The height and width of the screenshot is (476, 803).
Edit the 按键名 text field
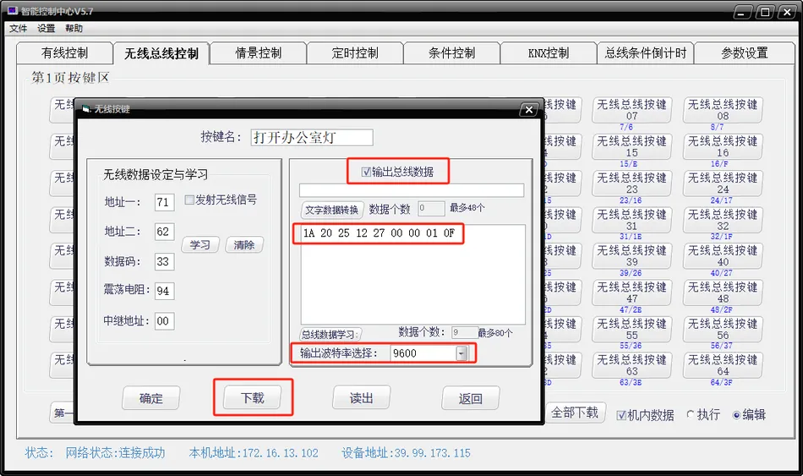[x=312, y=137]
